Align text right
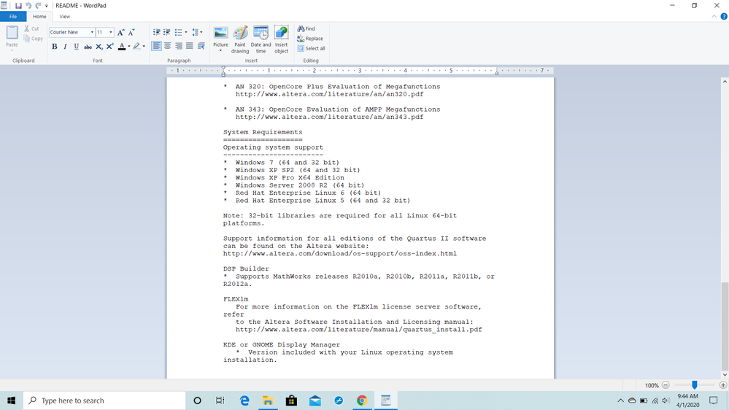The width and height of the screenshot is (729, 410). click(x=179, y=45)
